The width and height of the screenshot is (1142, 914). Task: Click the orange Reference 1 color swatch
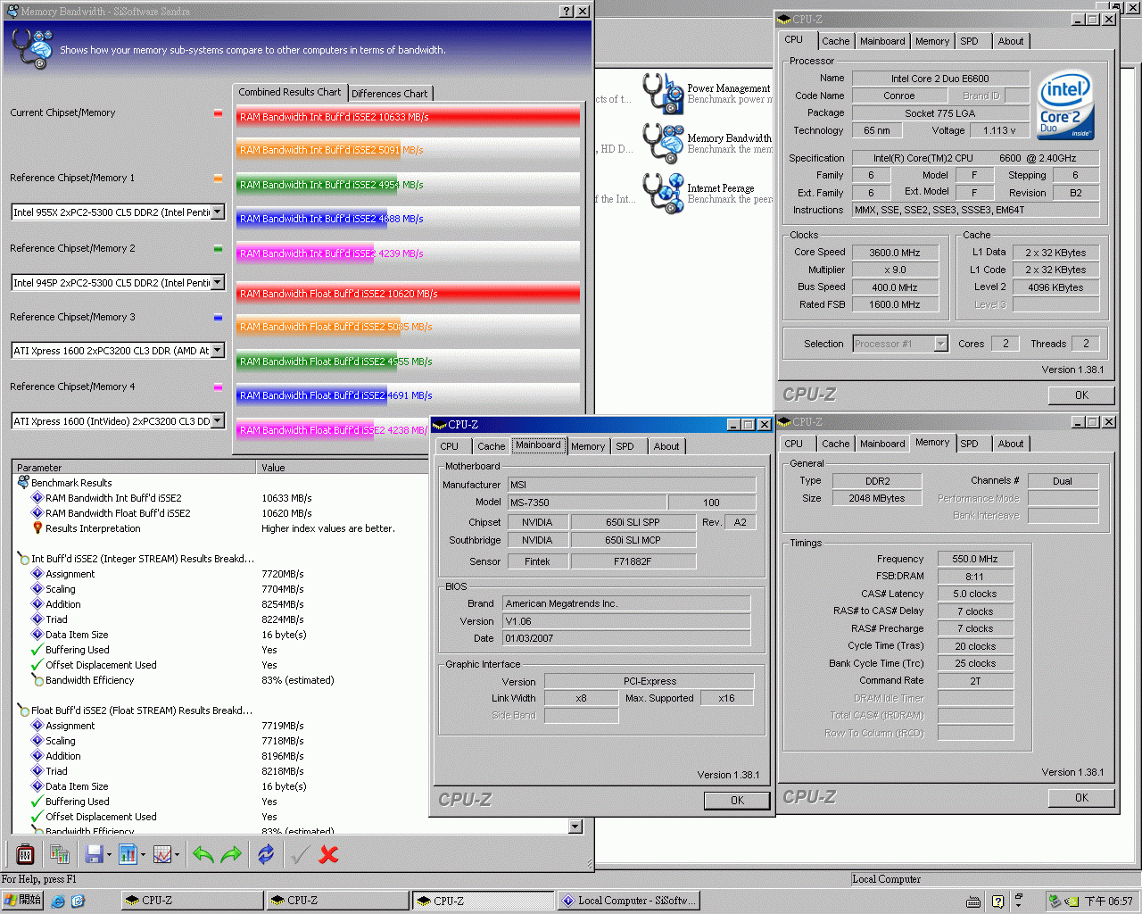(x=218, y=179)
